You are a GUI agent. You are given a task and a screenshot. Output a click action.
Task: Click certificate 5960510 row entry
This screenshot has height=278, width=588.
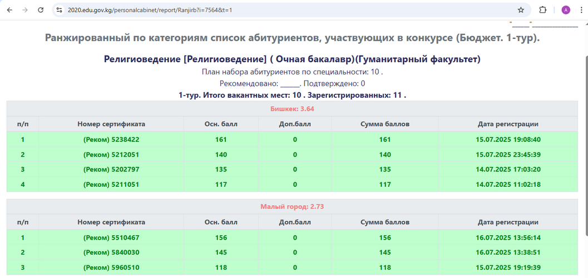pos(111,267)
